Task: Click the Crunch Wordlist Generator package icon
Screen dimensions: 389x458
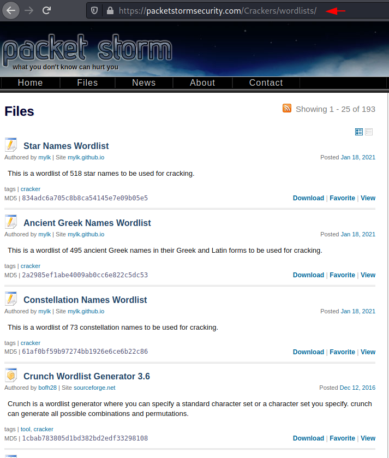Action: coord(11,375)
